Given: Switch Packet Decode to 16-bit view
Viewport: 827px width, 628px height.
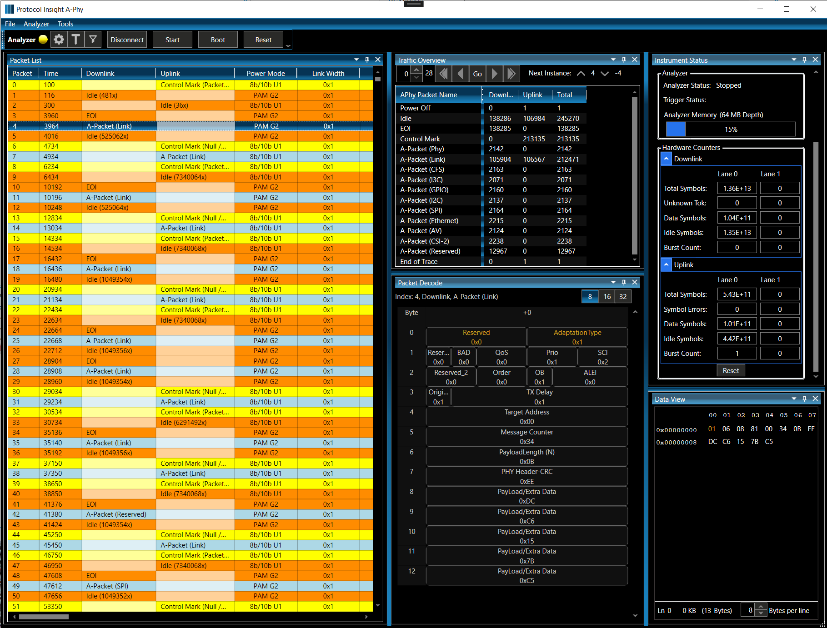Looking at the screenshot, I should [x=606, y=296].
